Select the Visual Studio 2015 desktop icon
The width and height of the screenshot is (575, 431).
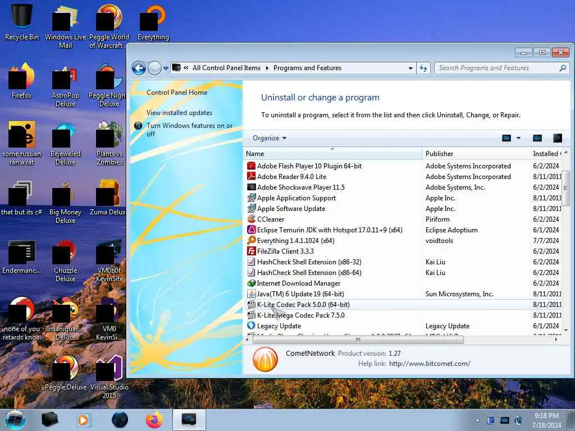(x=109, y=378)
